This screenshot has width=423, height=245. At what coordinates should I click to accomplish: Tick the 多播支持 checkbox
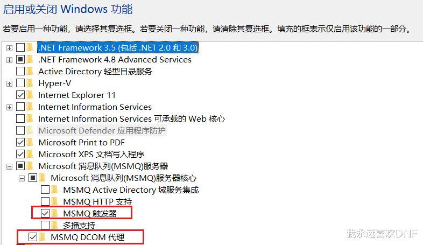click(x=45, y=225)
